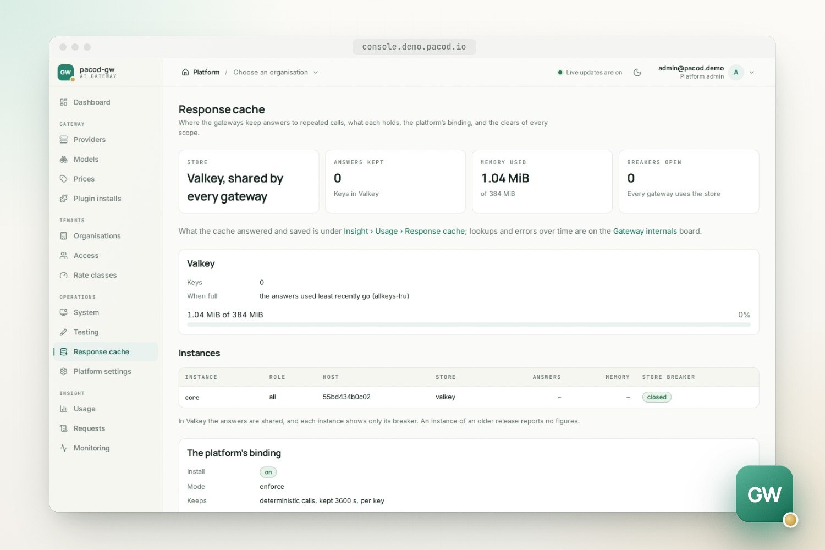The width and height of the screenshot is (825, 550).
Task: Click the core instance name
Action: coord(192,398)
